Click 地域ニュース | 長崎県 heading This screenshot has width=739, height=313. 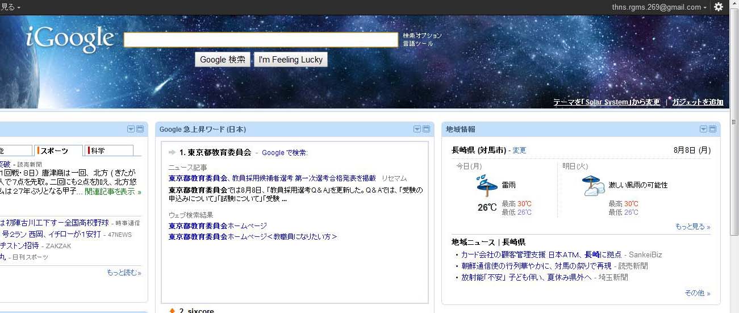click(x=488, y=242)
